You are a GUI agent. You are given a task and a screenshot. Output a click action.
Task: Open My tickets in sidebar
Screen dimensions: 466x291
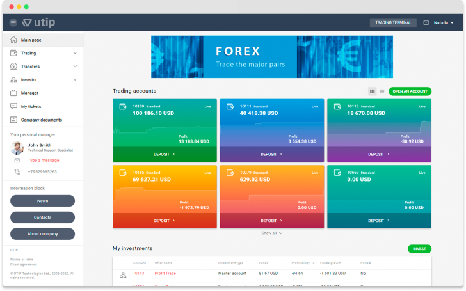tap(31, 106)
